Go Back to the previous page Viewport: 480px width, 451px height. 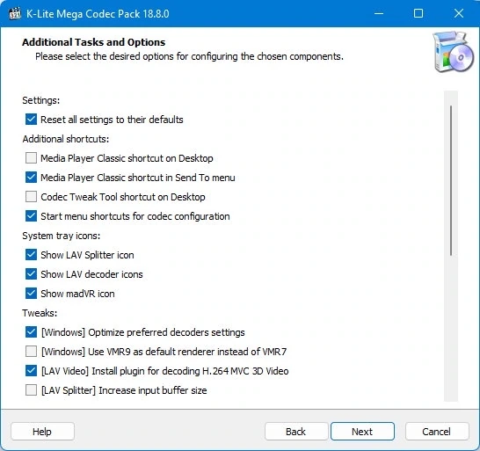(296, 432)
